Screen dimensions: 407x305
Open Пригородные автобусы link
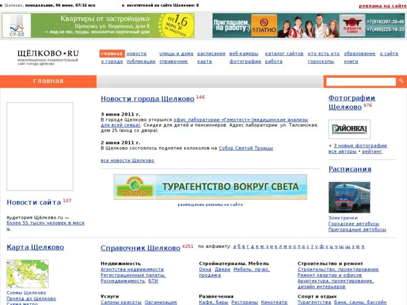click(357, 229)
